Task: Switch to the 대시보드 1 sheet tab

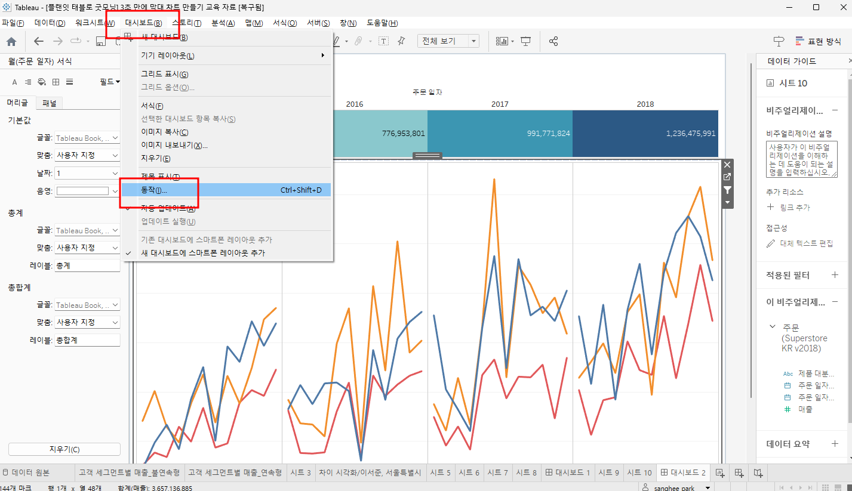Action: coord(567,473)
